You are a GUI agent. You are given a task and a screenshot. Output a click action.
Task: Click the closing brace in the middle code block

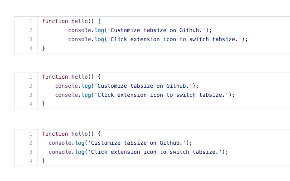(x=44, y=104)
